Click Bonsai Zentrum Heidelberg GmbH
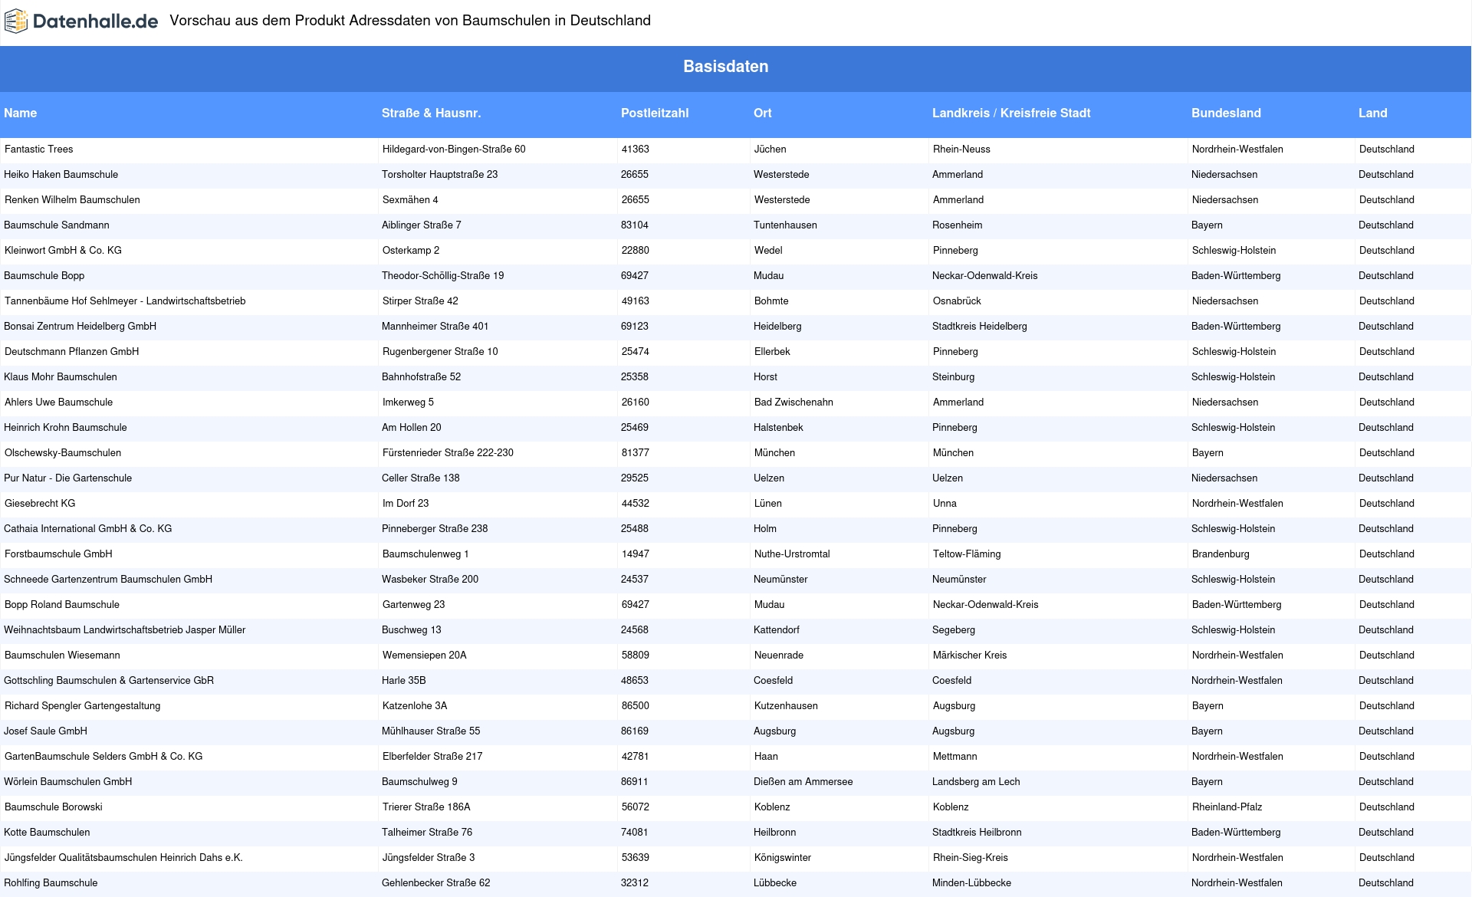Screen dimensions: 1472x897 point(80,327)
